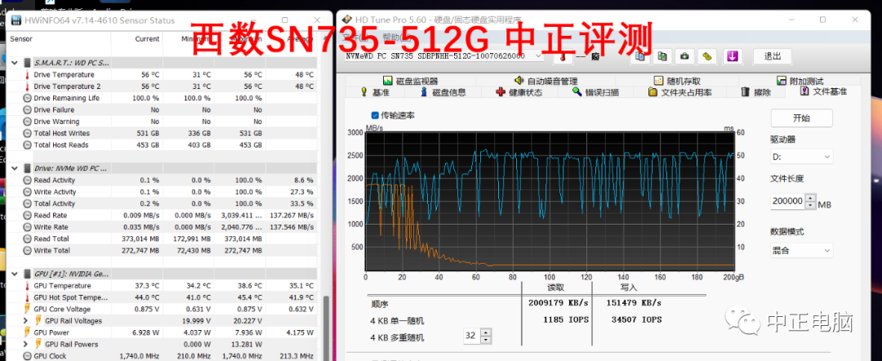Click the clock icon beside GPU Clock
The image size is (882, 361).
(x=27, y=356)
